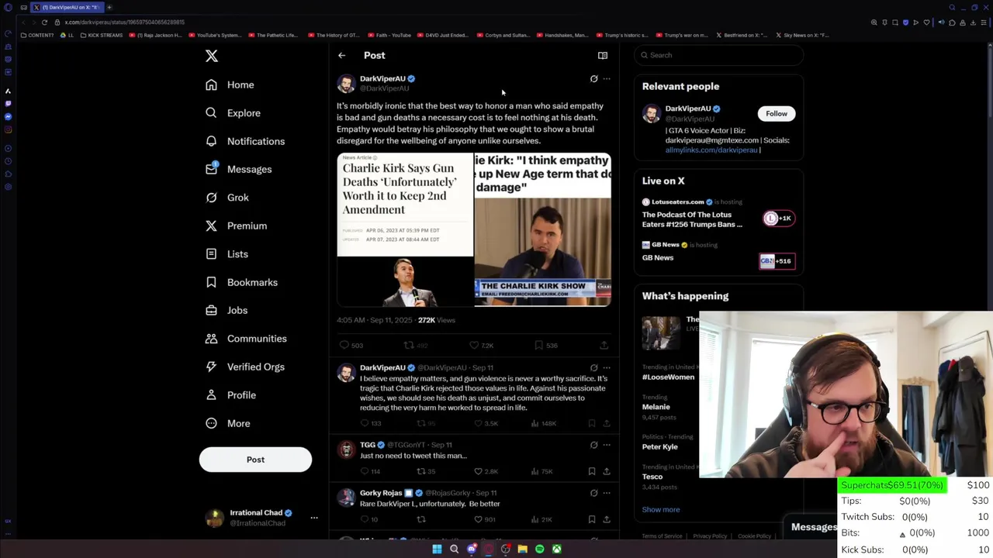Focus the X Search field
Viewport: 993px width, 558px height.
[718, 55]
